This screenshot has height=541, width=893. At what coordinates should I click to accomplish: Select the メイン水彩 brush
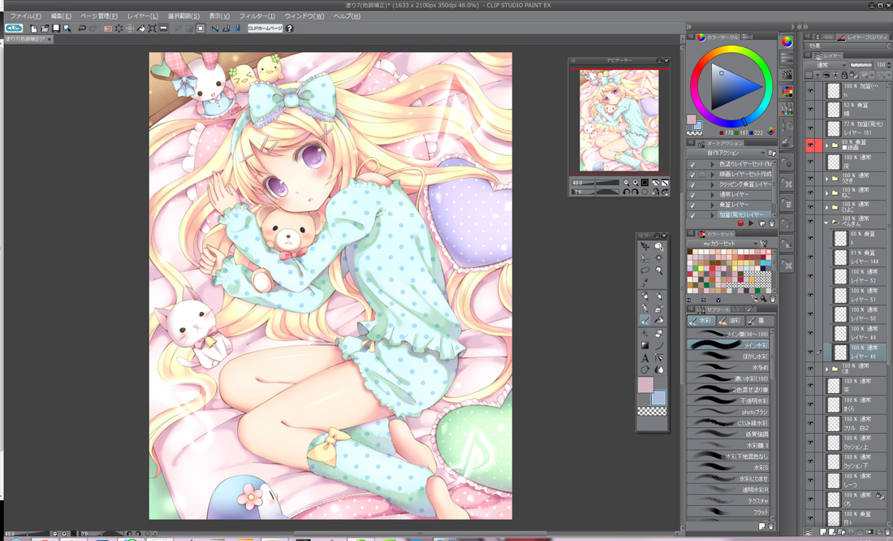click(728, 345)
